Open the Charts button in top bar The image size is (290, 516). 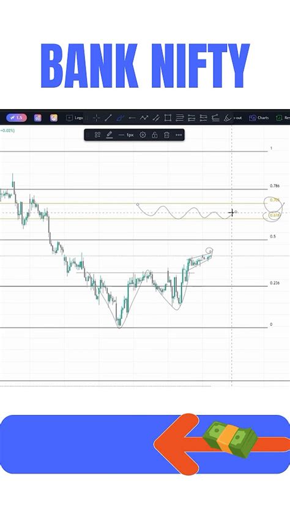click(x=259, y=118)
